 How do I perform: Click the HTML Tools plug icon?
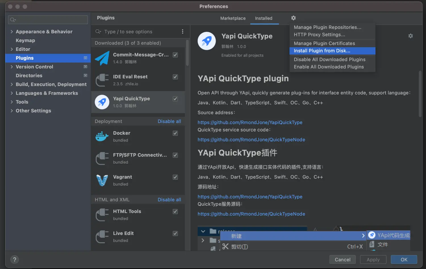point(102,215)
